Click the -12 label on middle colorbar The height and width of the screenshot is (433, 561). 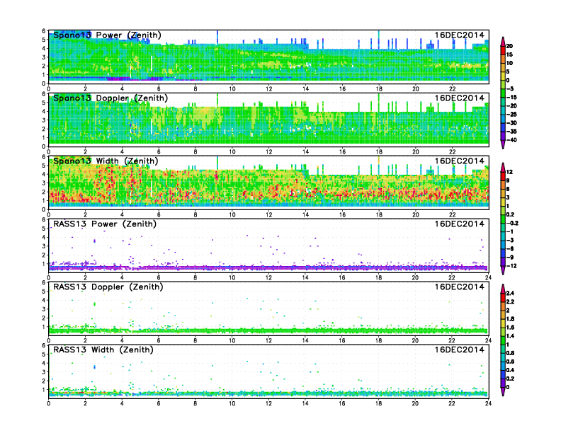511,266
